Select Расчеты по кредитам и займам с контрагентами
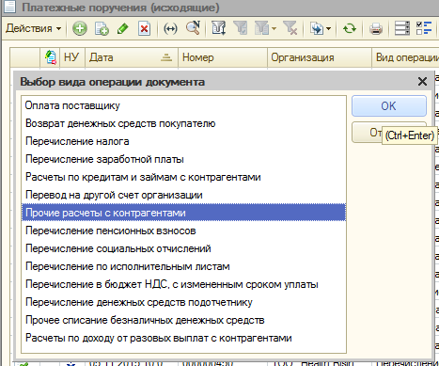 coord(183,177)
